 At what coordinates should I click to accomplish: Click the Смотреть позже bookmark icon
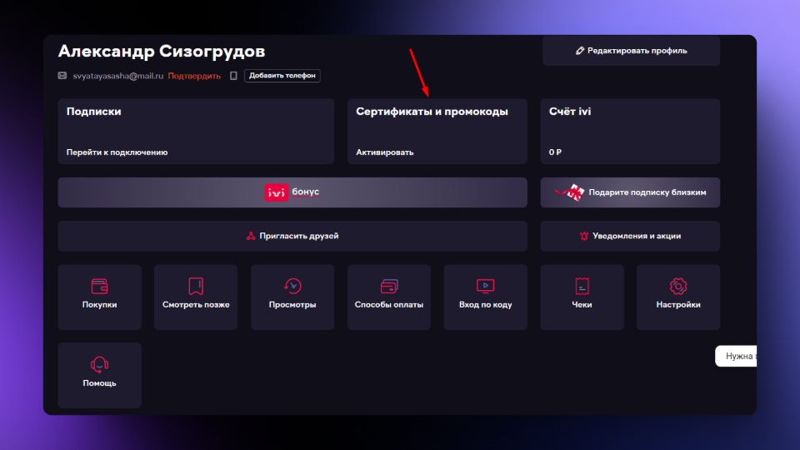(196, 286)
